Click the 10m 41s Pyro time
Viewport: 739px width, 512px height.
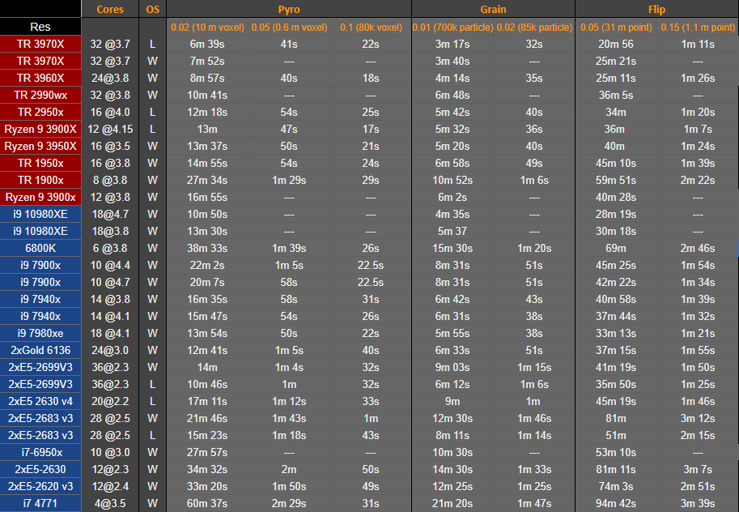click(207, 95)
